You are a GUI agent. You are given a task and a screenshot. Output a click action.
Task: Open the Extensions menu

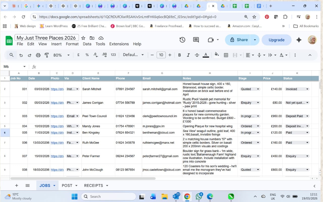[119, 44]
